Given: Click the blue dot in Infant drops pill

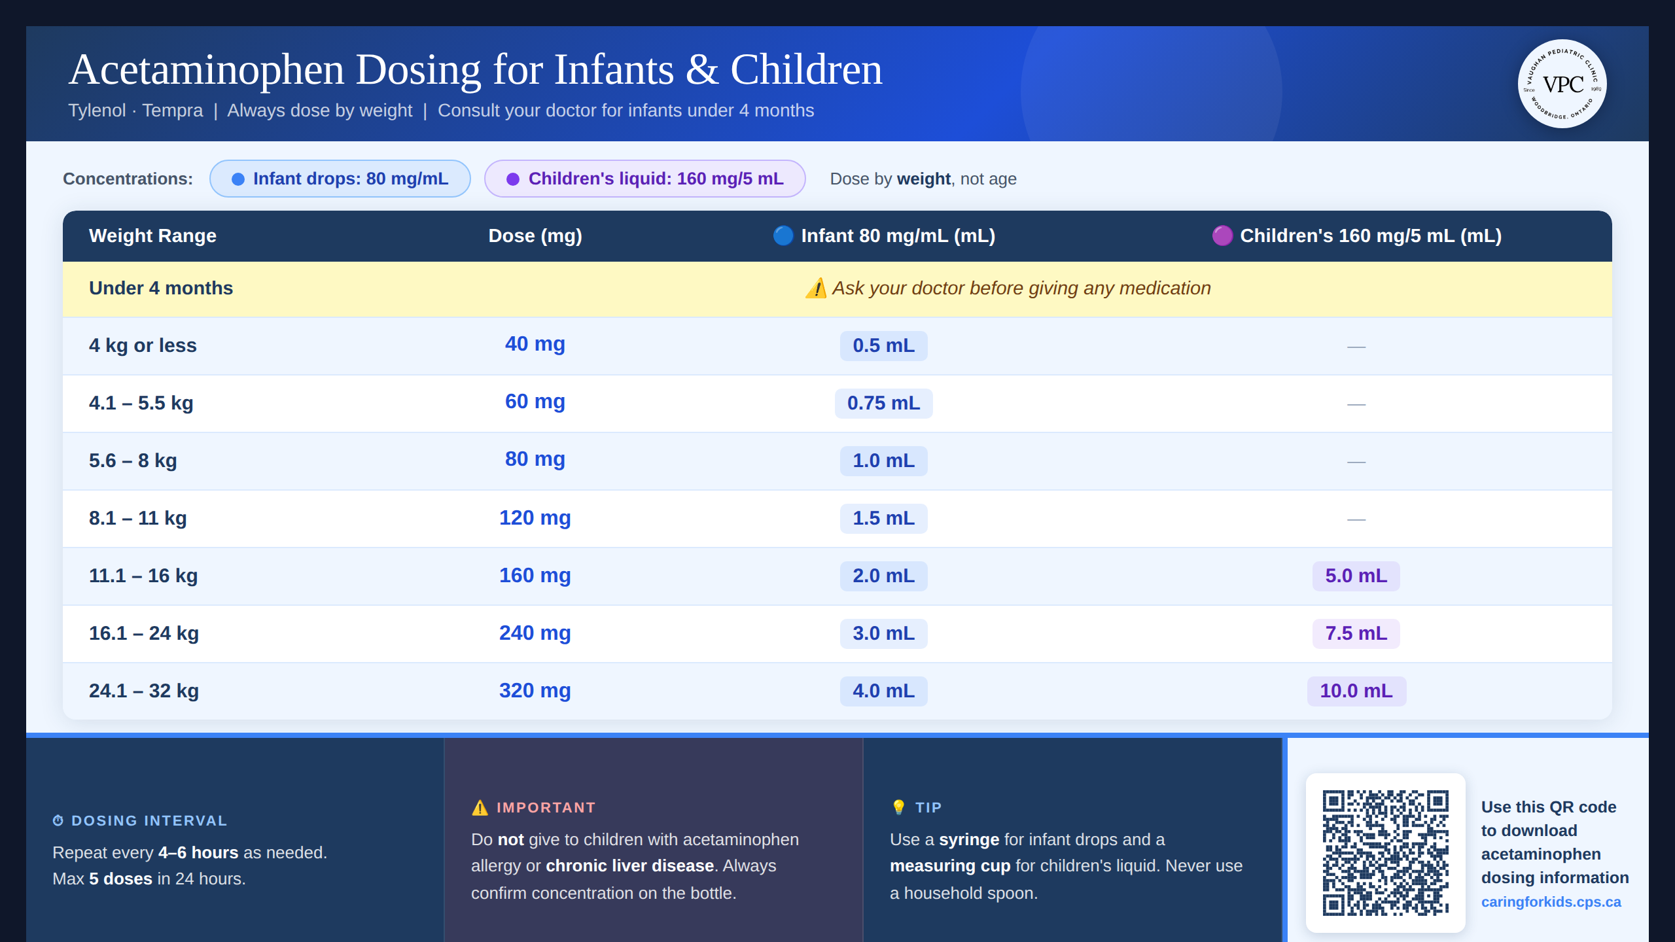Looking at the screenshot, I should [238, 179].
